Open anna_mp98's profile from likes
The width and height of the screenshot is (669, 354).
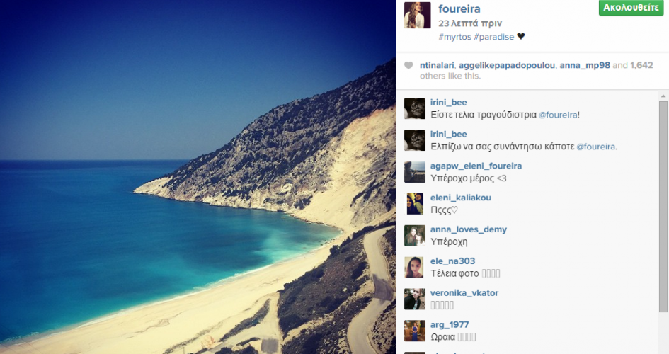click(585, 65)
